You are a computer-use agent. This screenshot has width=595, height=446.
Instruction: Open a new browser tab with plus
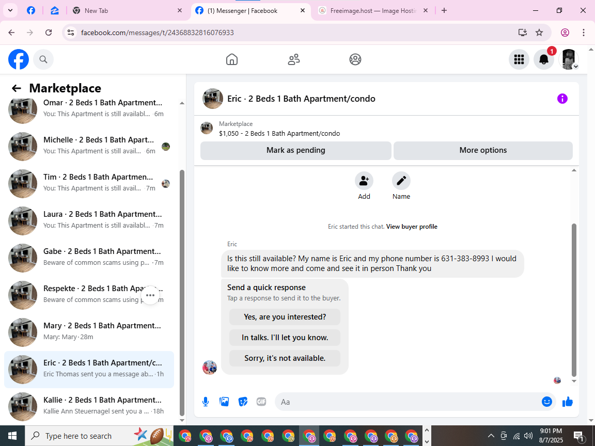[x=444, y=11]
